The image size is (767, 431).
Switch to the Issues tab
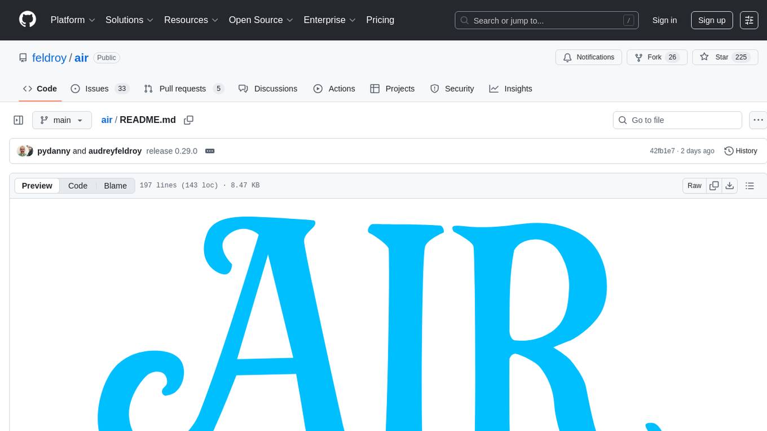click(100, 89)
